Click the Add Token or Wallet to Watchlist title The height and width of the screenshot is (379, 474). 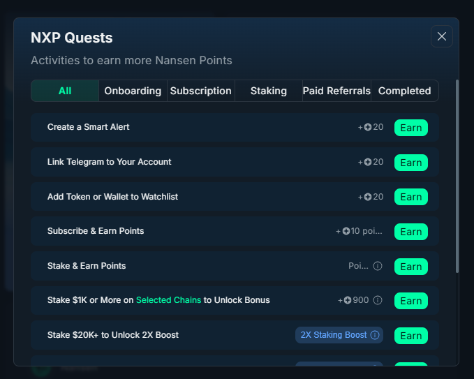[x=112, y=197]
